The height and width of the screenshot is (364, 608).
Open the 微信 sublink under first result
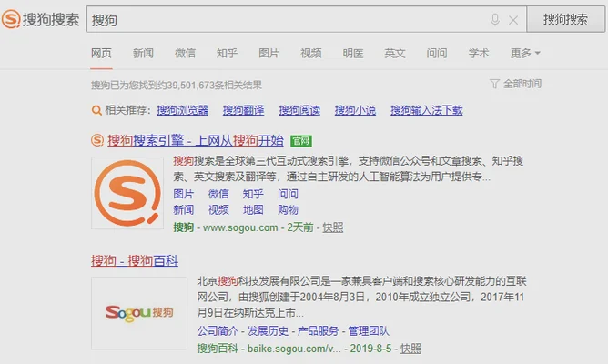tap(218, 194)
